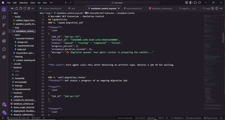225x120 pixels.
Task: Open editor more actions ellipsis
Action: point(221,8)
